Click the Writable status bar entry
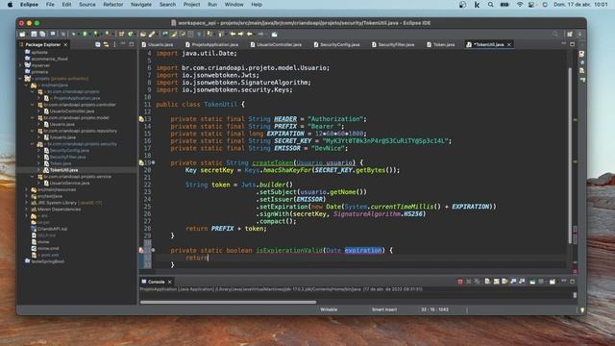Image resolution: width=615 pixels, height=346 pixels. tap(329, 309)
